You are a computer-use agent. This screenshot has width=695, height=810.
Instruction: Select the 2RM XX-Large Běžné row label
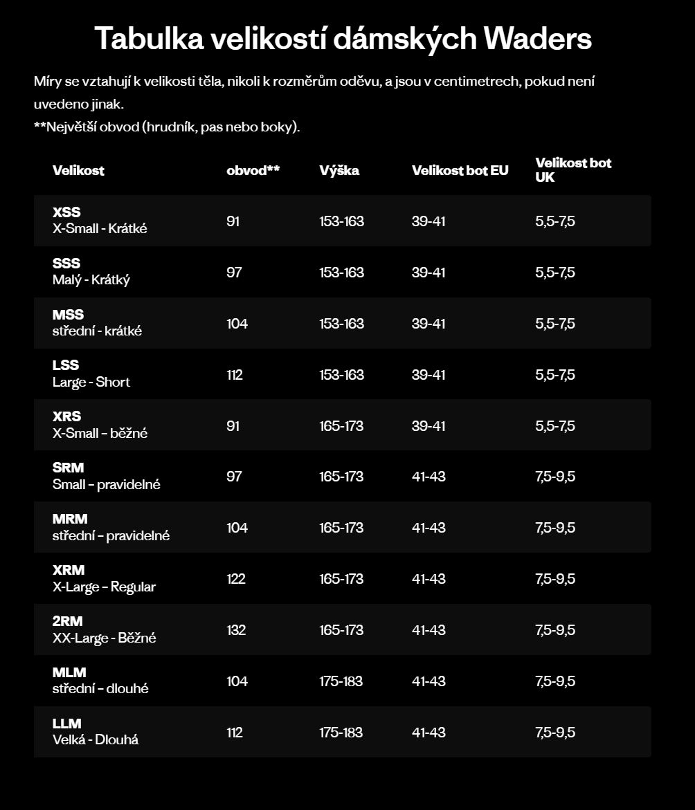[104, 630]
